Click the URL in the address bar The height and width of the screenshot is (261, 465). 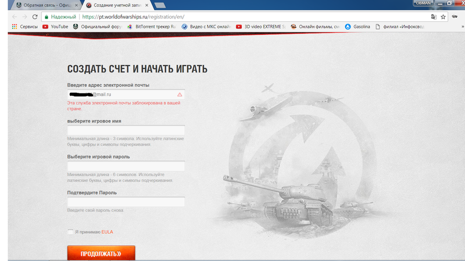click(133, 17)
